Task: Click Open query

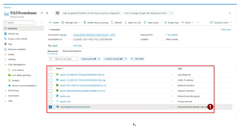Action: click(151, 22)
